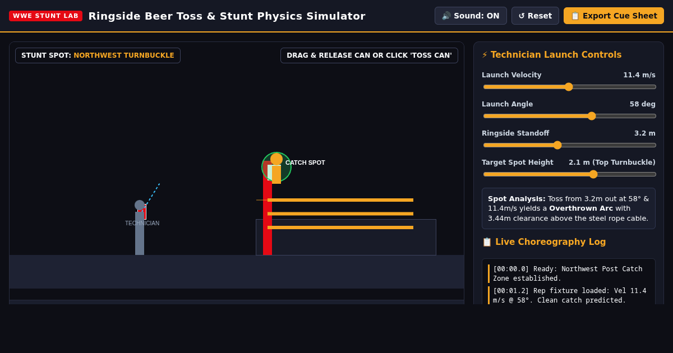673x353 pixels.
Task: Click the Drag & Release Can hint badge
Action: click(x=369, y=55)
